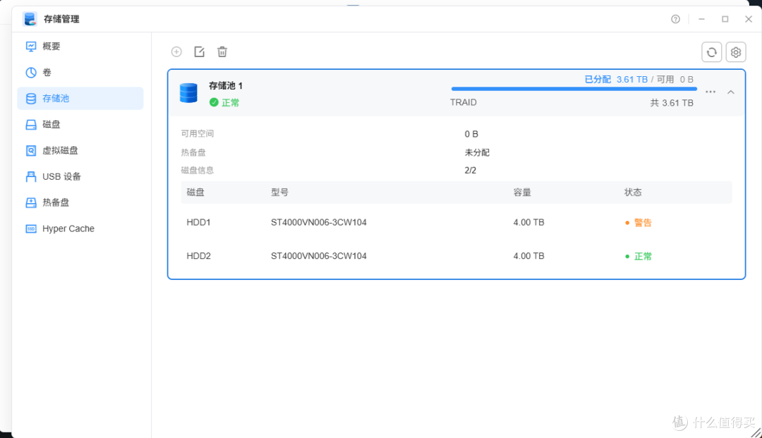
Task: Click the HDD2 正常 status
Action: (x=638, y=256)
